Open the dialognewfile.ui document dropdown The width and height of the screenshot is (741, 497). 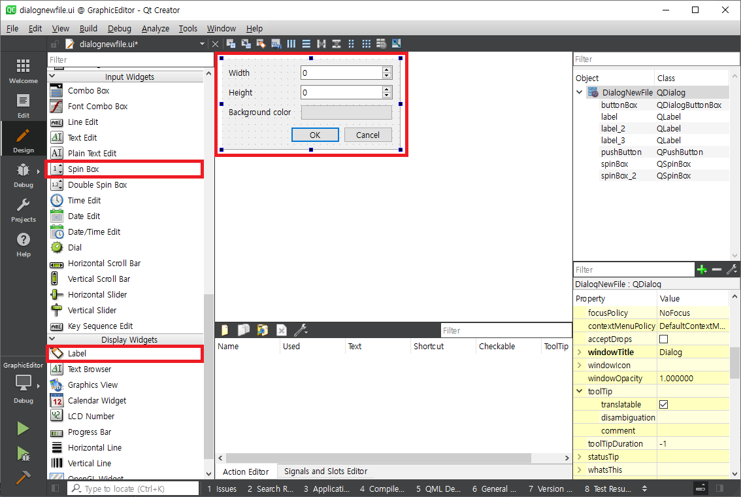[203, 44]
